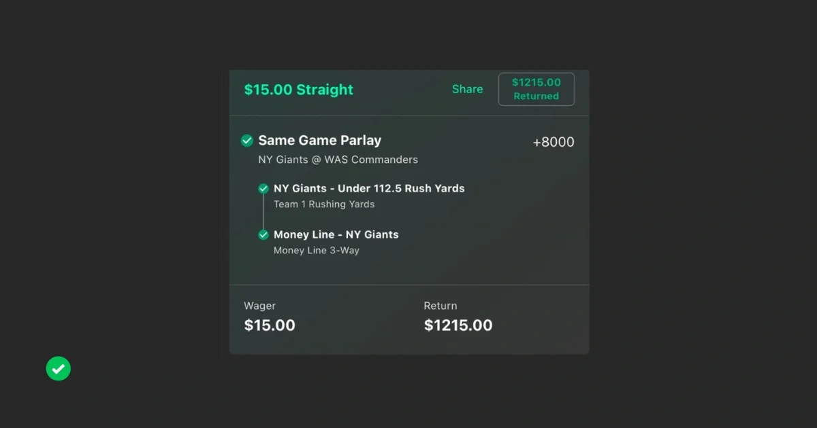Expand the Same Game Parlay details
This screenshot has height=428, width=817.
319,141
